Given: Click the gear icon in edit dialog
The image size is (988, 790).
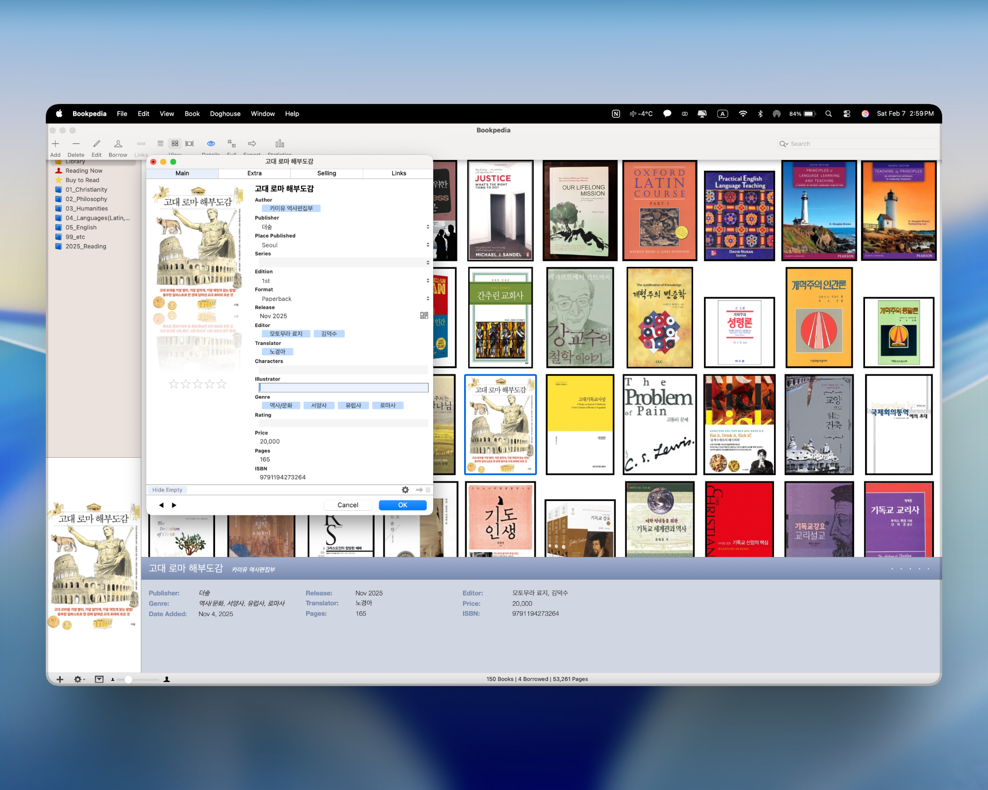Looking at the screenshot, I should tap(405, 490).
